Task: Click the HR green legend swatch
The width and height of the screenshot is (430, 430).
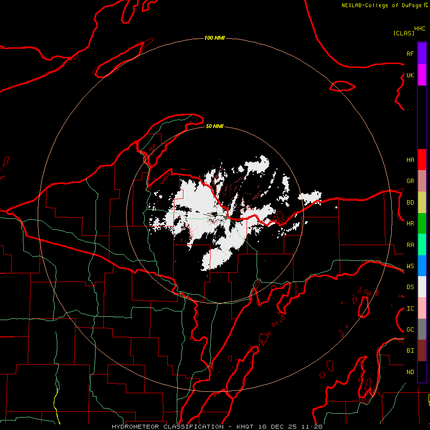Action: tap(422, 223)
